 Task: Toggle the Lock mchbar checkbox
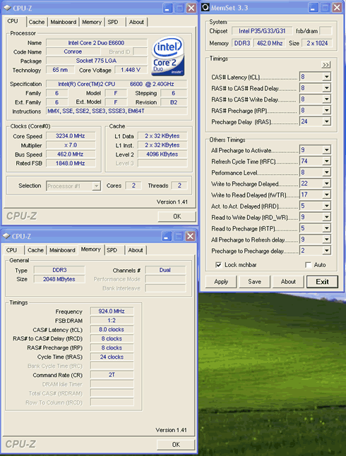click(x=218, y=264)
